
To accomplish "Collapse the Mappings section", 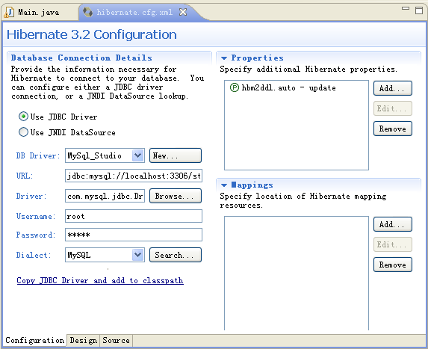I will point(224,185).
